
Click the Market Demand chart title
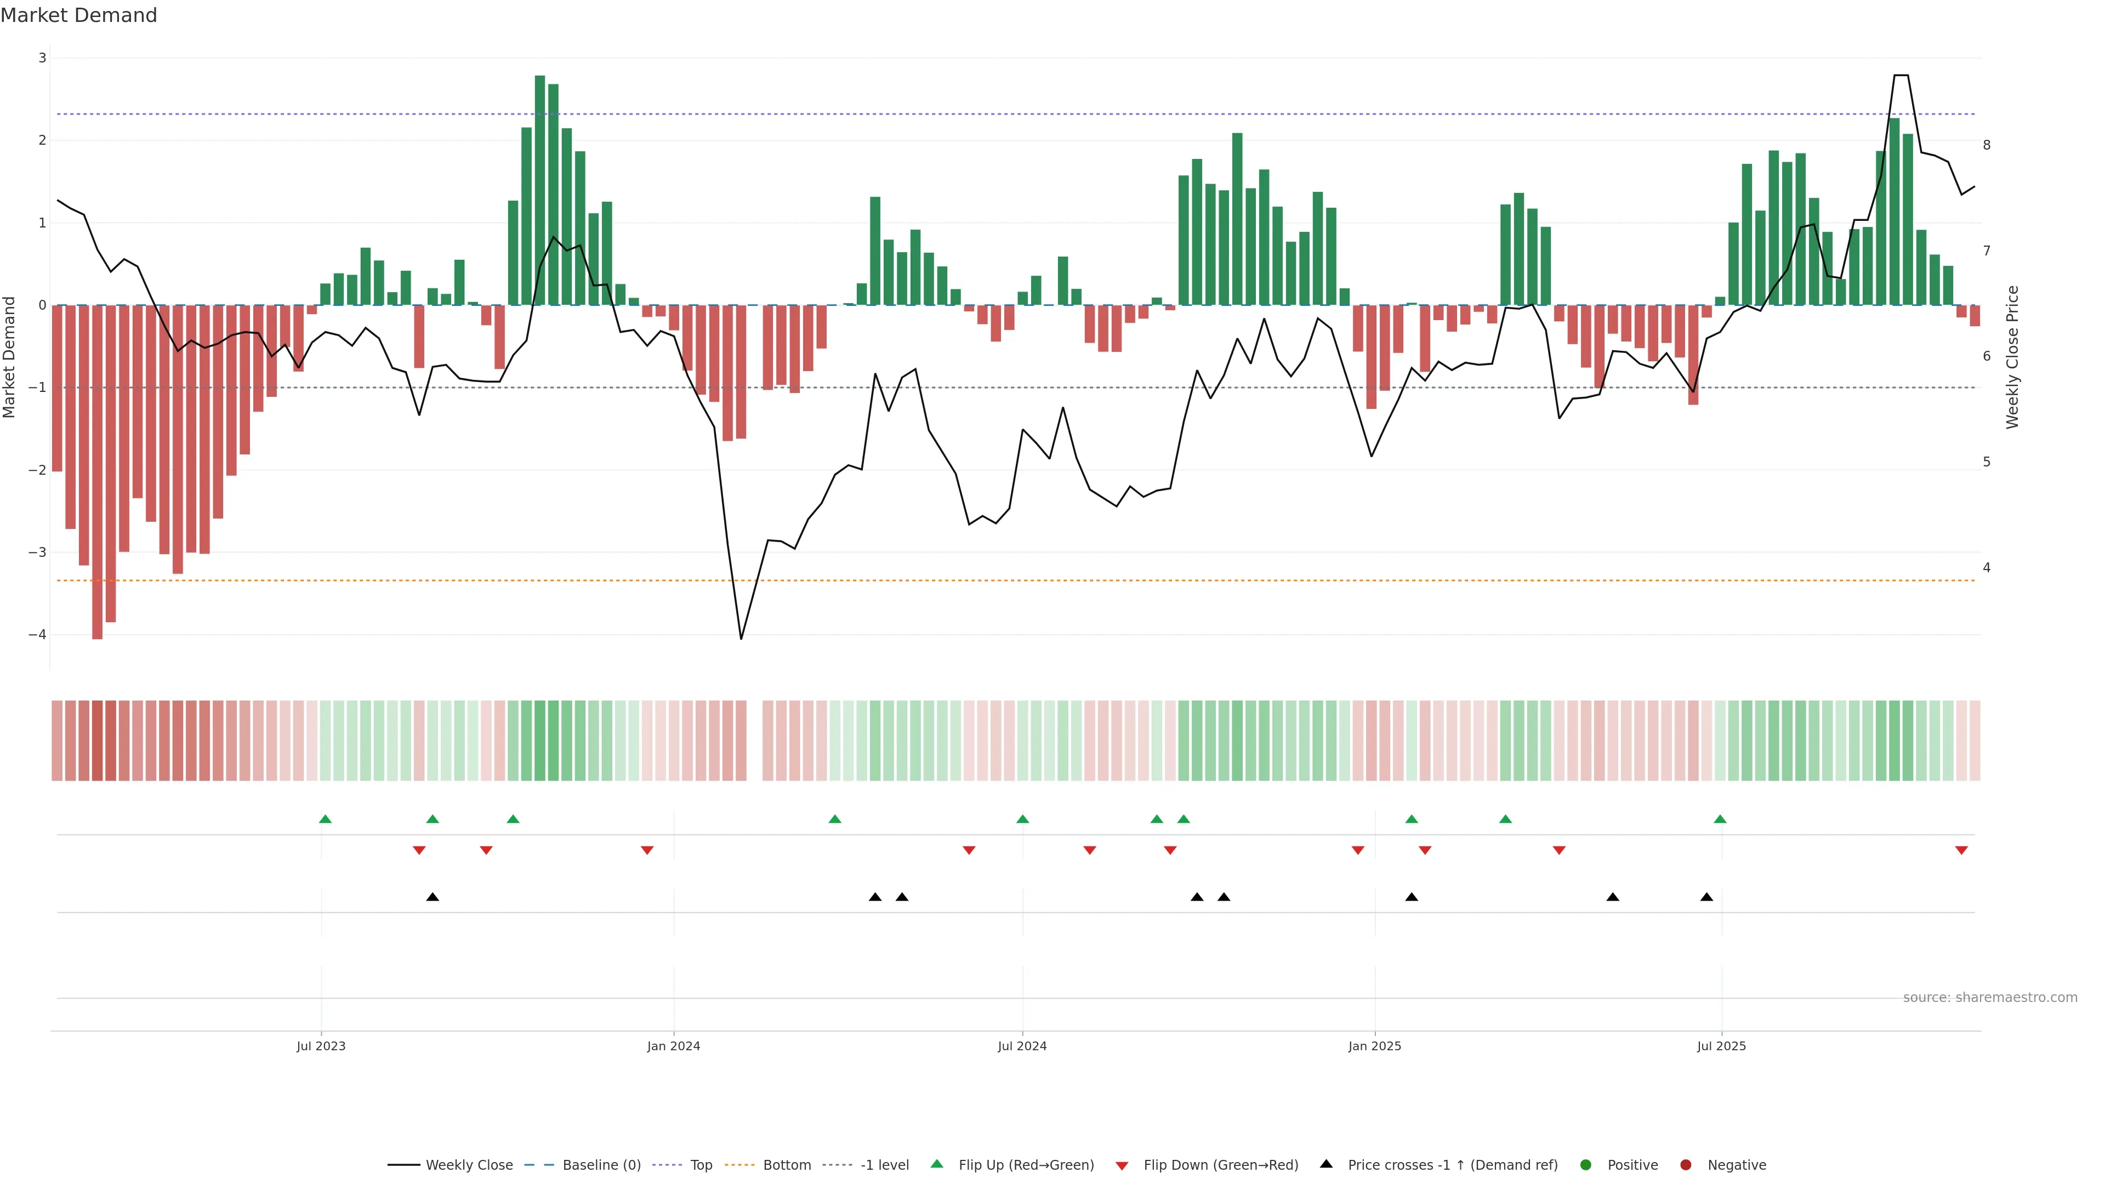pyautogui.click(x=78, y=15)
